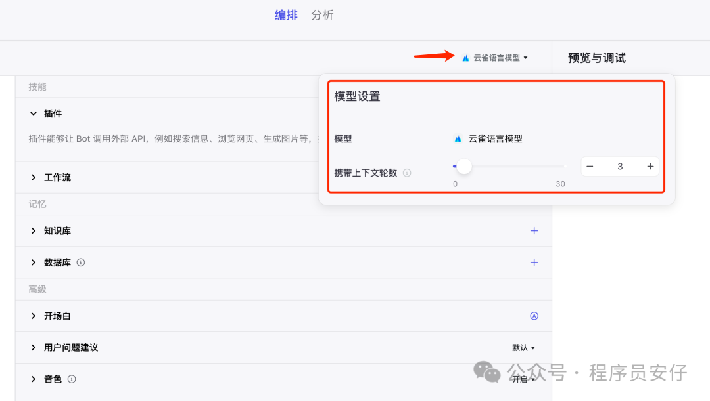Click the 插件 section label
710x401 pixels.
pos(53,114)
